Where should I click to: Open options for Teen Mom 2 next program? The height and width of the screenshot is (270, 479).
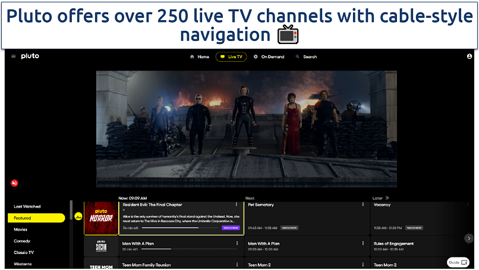[x=363, y=265]
